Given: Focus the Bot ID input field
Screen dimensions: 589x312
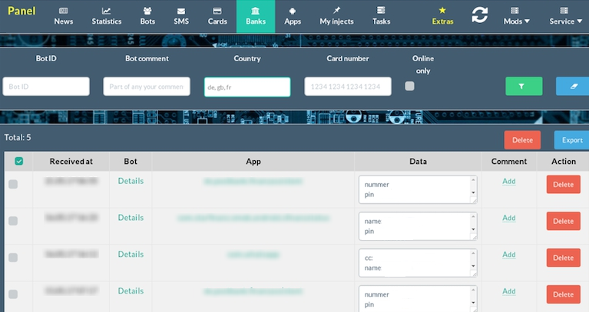Looking at the screenshot, I should pyautogui.click(x=46, y=87).
